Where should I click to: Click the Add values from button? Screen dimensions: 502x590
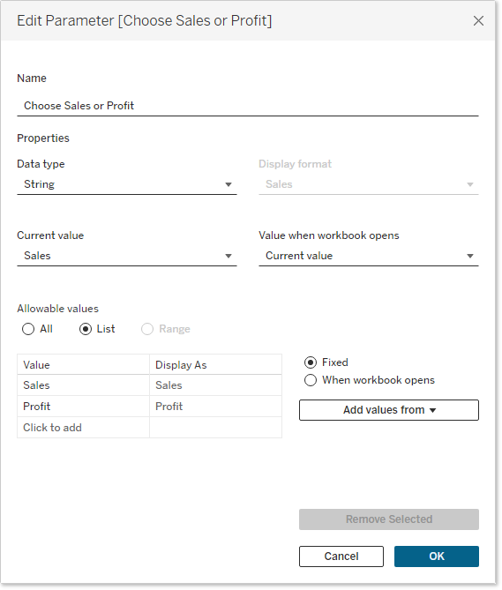389,410
